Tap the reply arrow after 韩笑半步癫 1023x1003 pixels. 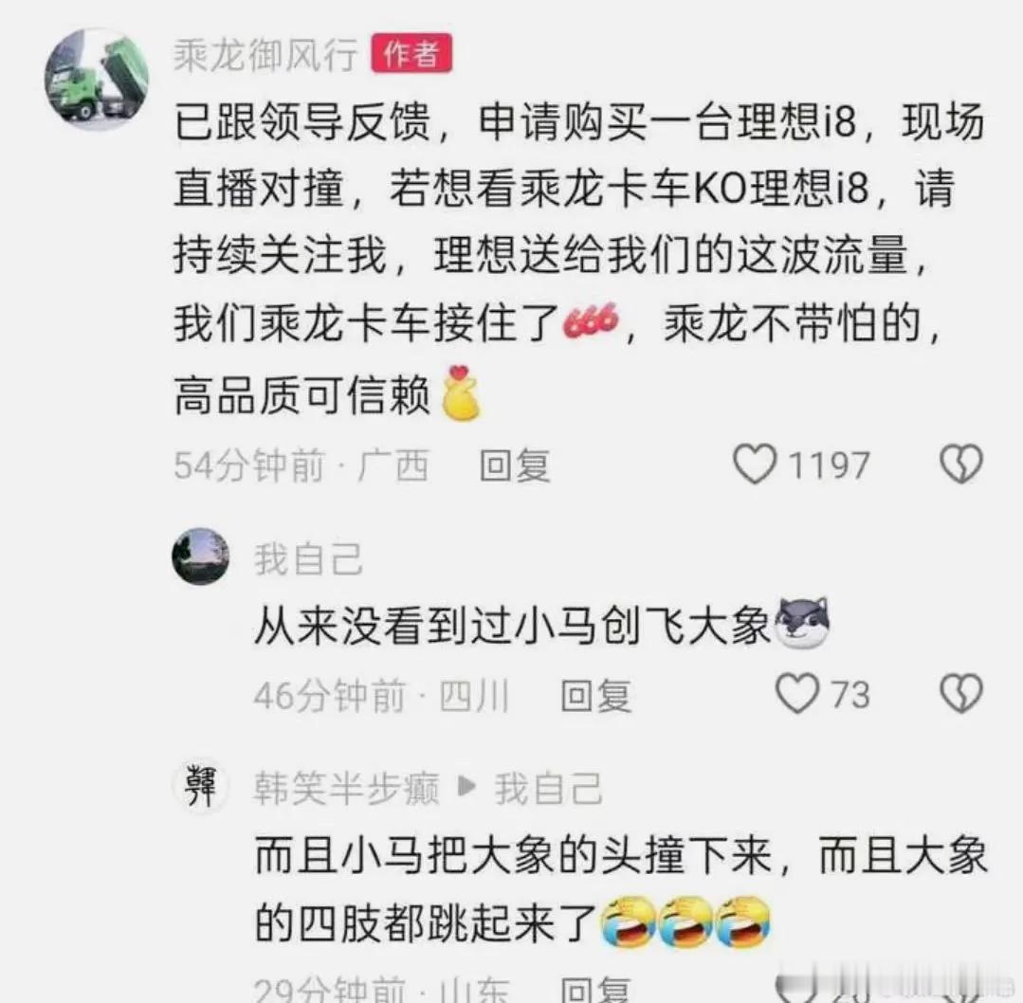[466, 788]
